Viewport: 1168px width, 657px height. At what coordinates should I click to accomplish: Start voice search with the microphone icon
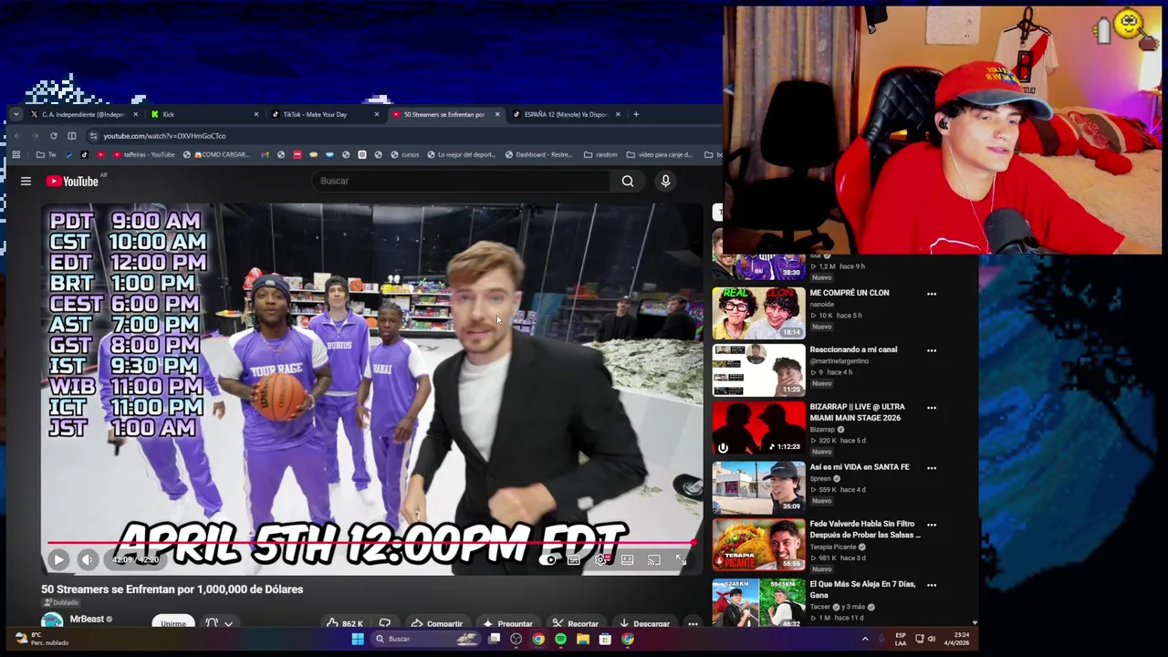click(x=665, y=181)
